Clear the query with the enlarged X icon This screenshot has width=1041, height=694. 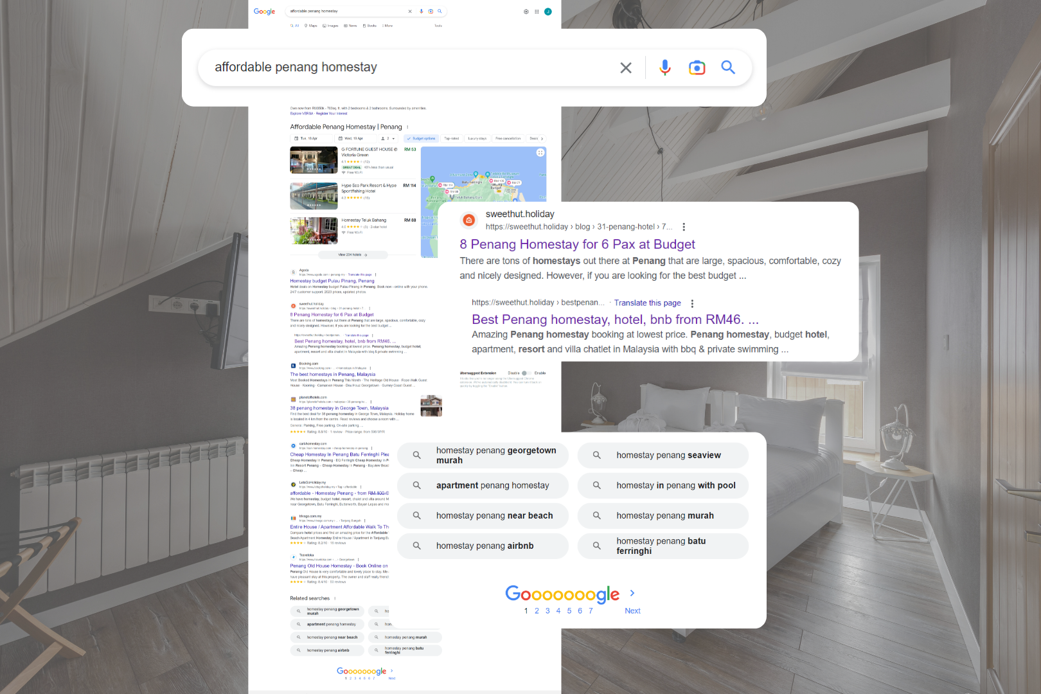coord(626,67)
